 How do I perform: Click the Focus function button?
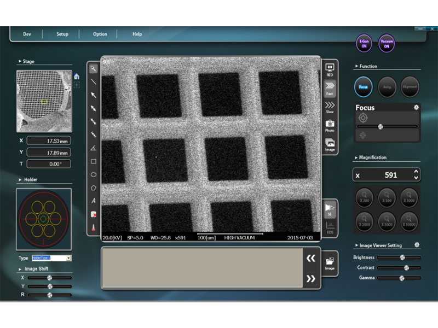click(363, 86)
